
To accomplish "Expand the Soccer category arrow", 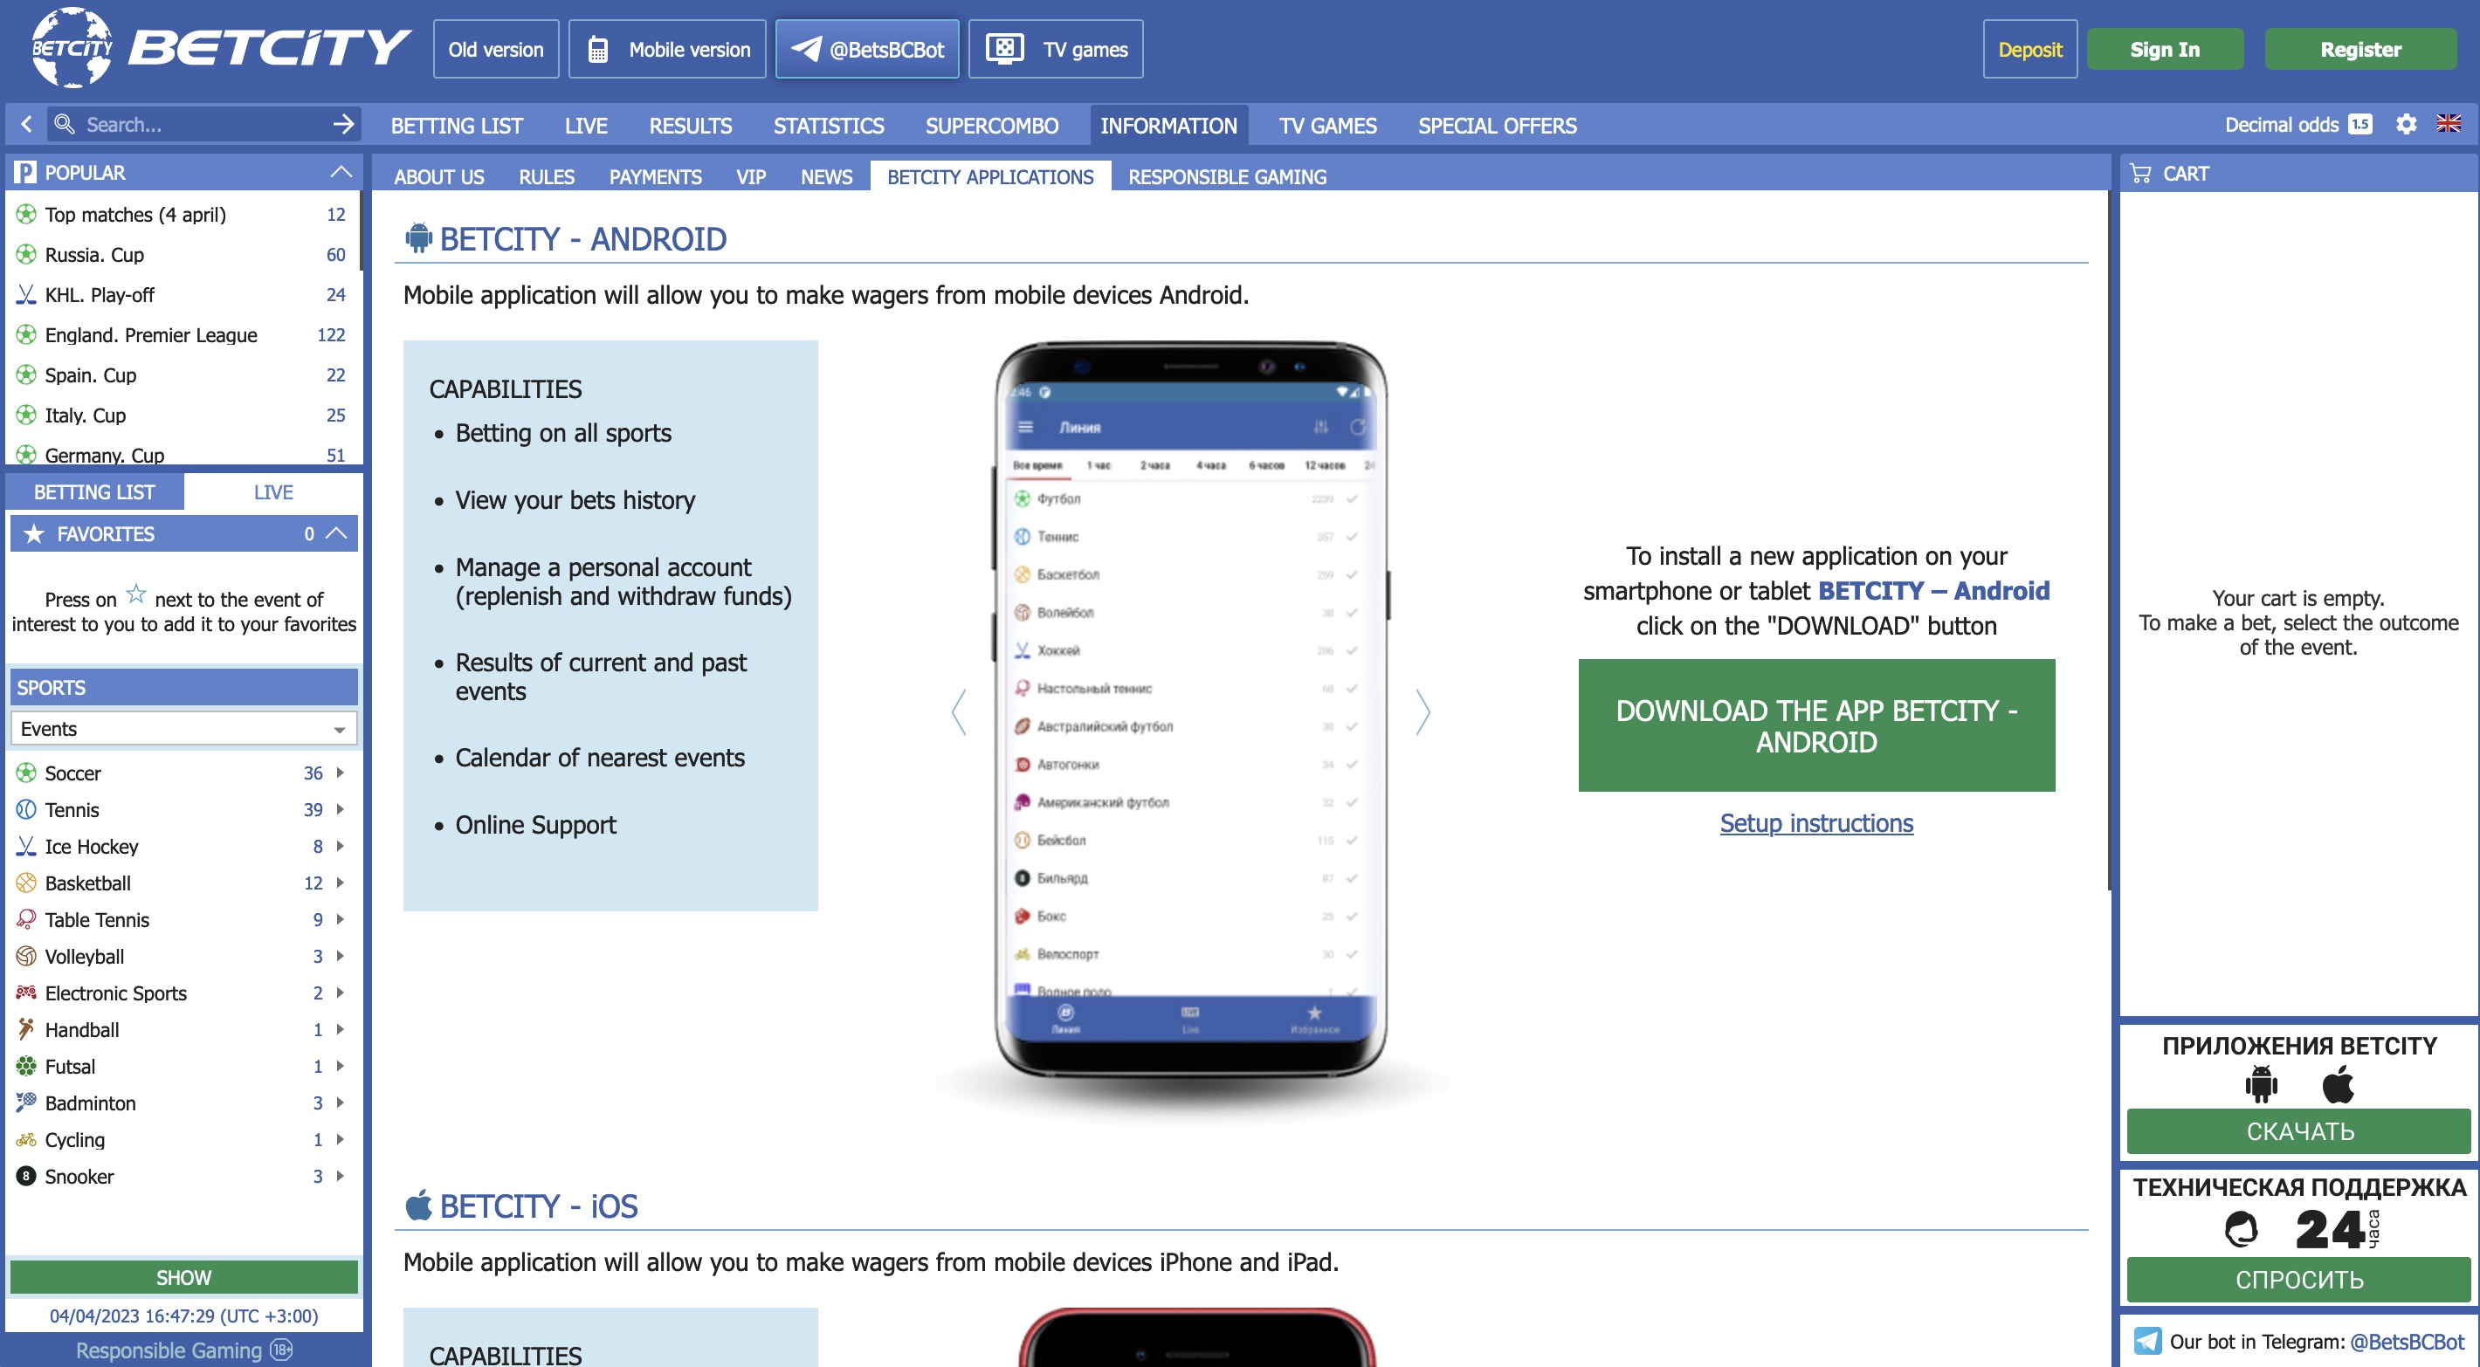I will (340, 773).
